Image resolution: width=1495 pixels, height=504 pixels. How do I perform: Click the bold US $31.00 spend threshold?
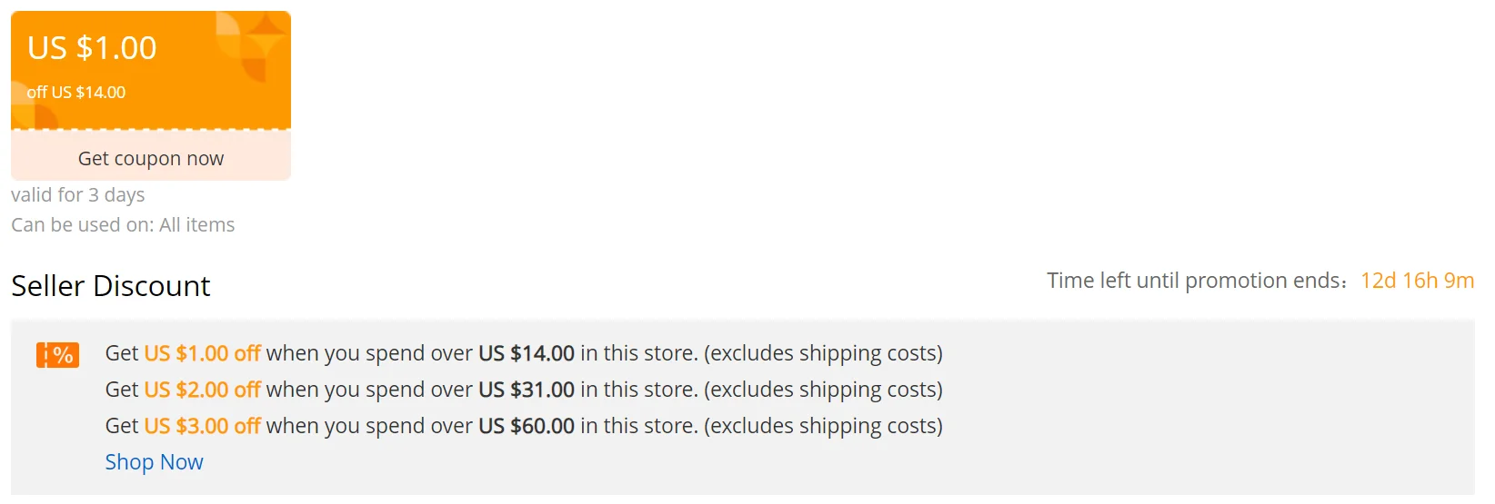tap(527, 390)
